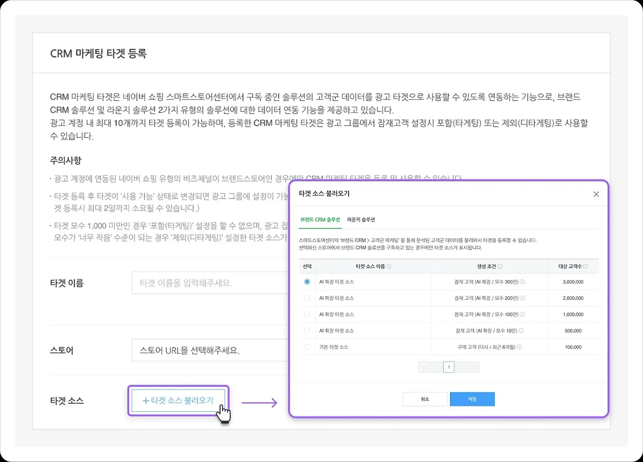Click the 타겟 소스 불러오기 dialog title
Screen dimensions: 643x462
[324, 193]
